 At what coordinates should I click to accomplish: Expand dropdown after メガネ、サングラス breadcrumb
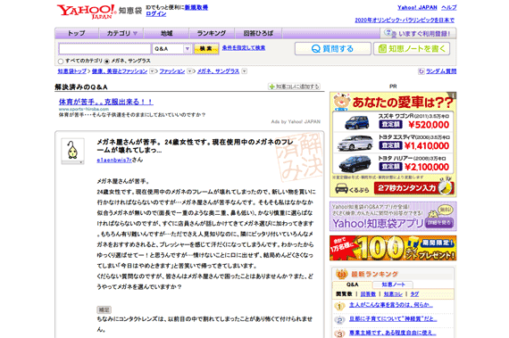pyautogui.click(x=244, y=71)
